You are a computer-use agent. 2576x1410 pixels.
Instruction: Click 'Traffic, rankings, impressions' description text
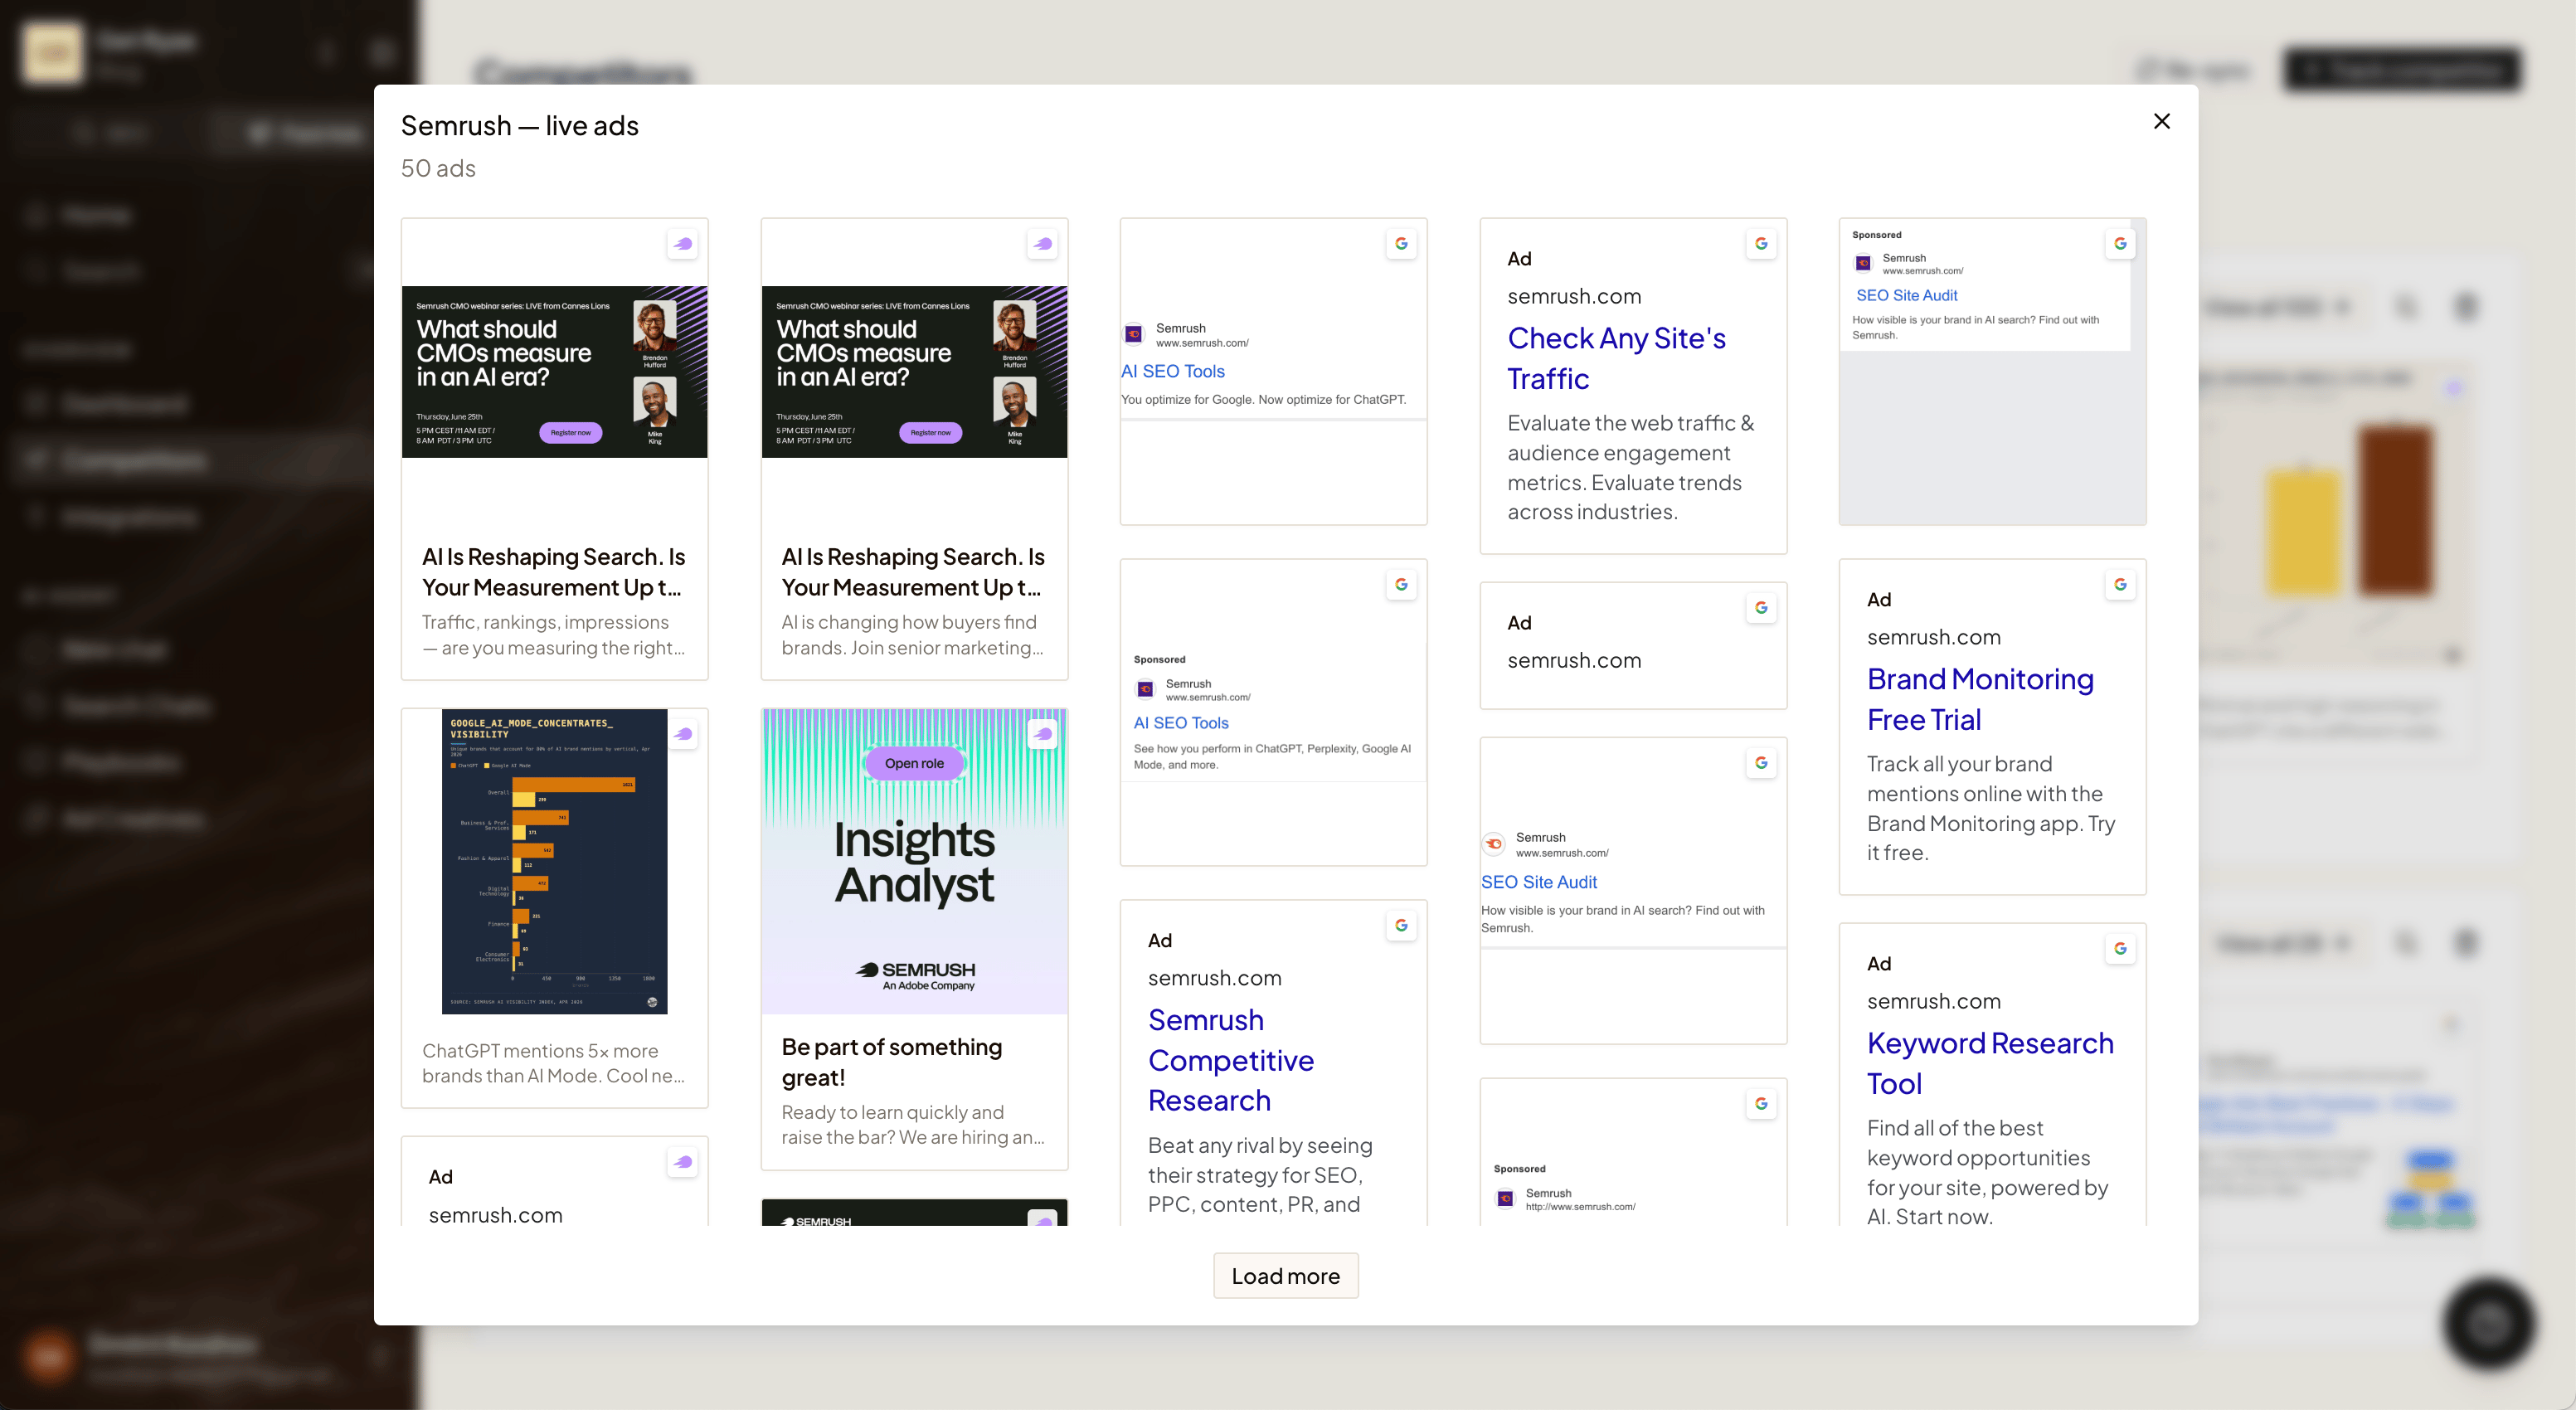click(553, 634)
